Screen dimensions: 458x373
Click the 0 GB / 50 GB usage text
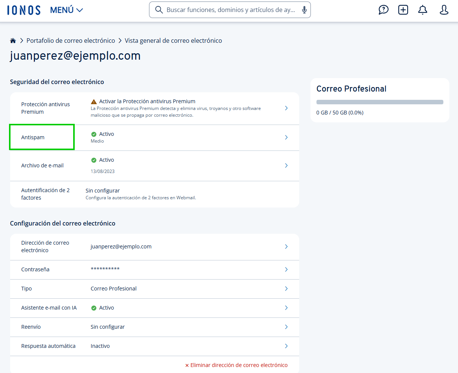point(340,113)
